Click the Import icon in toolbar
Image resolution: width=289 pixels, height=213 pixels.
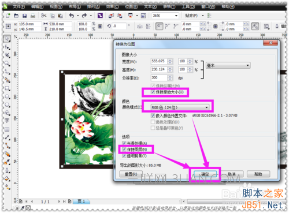(x=111, y=16)
